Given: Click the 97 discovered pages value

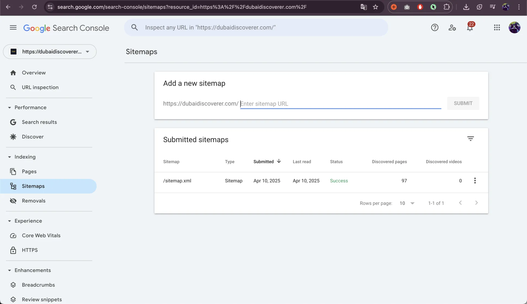Looking at the screenshot, I should coord(404,181).
